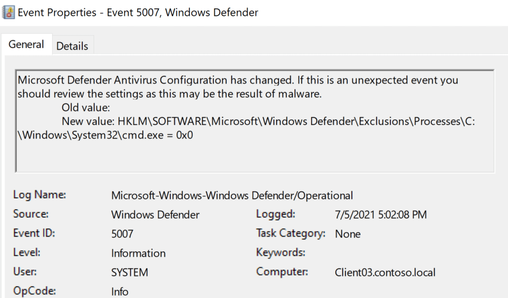
Task: Click the Log Name label
Action: pyautogui.click(x=40, y=195)
